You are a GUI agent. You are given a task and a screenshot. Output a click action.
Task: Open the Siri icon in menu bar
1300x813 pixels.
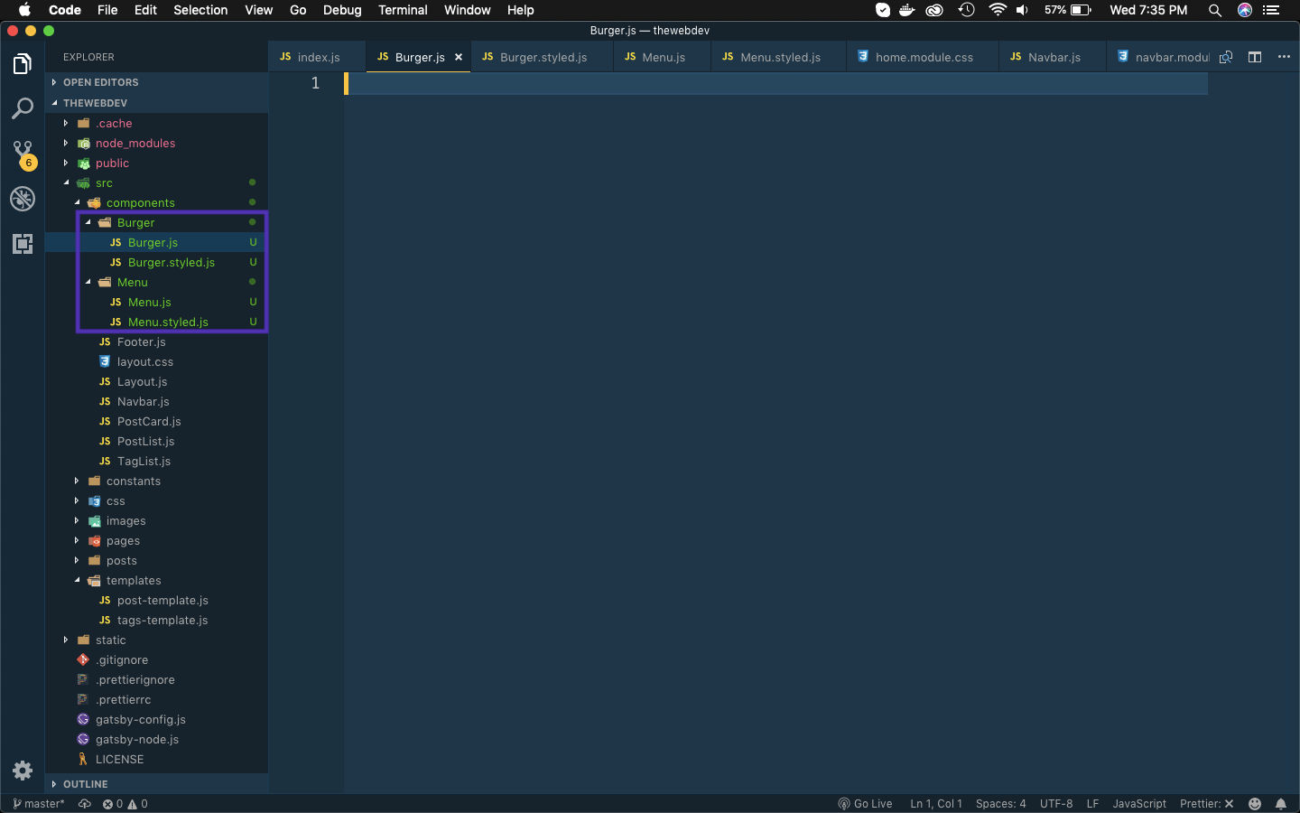point(1245,10)
